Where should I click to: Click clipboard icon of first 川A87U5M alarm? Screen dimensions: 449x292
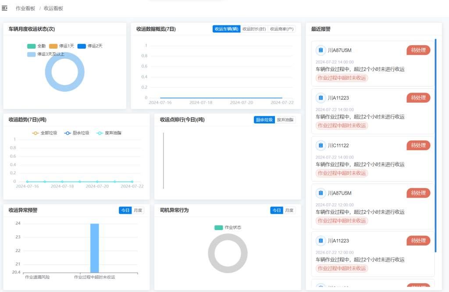pyautogui.click(x=321, y=50)
